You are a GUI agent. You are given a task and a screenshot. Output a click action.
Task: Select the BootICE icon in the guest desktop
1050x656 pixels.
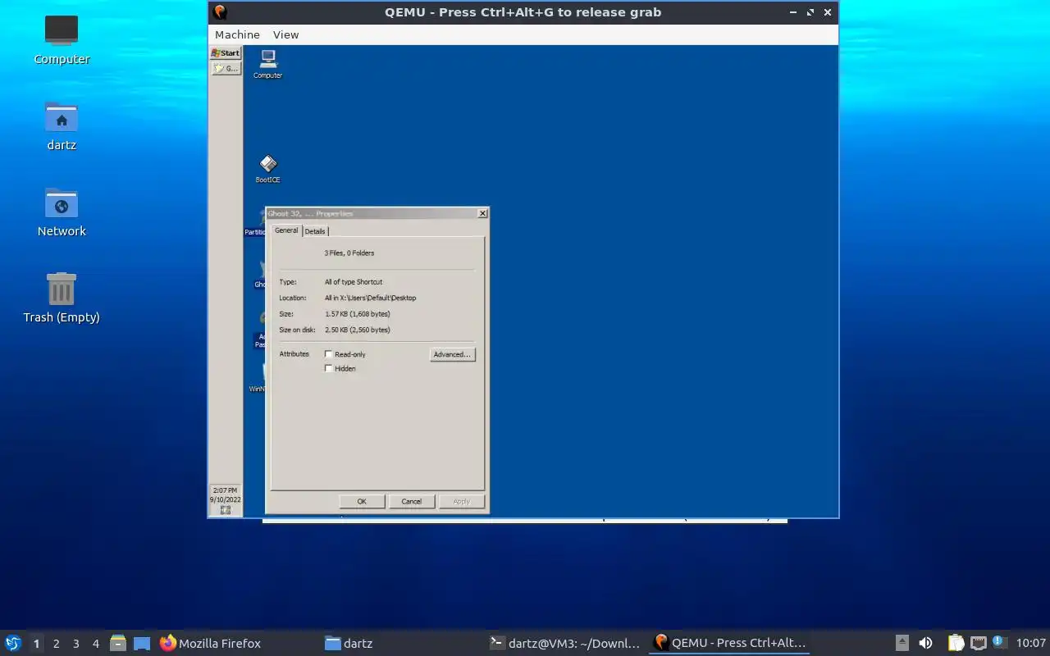tap(267, 169)
